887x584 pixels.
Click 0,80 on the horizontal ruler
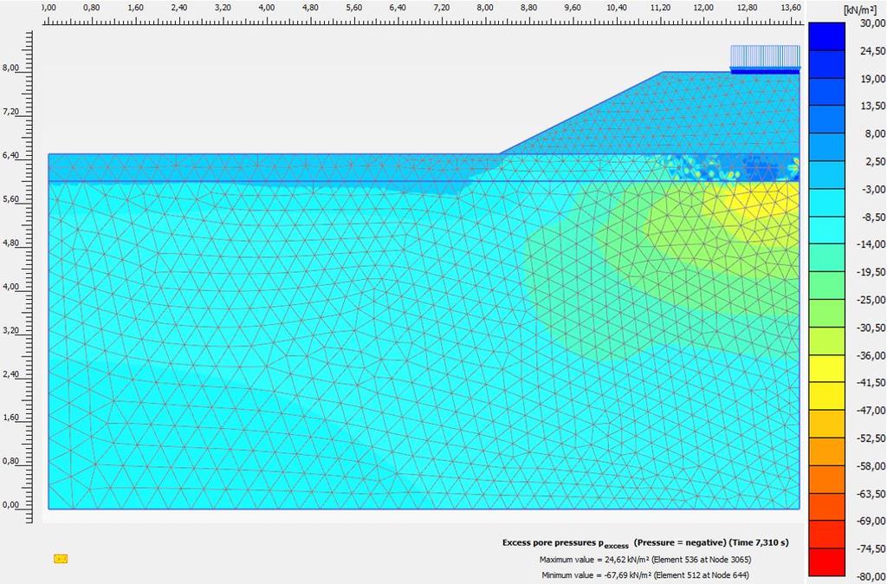coord(92,8)
